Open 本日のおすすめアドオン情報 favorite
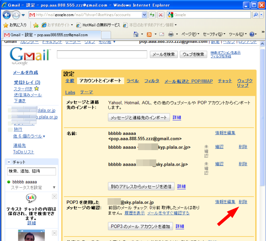The width and height of the screenshot is (266, 241). 150,25
